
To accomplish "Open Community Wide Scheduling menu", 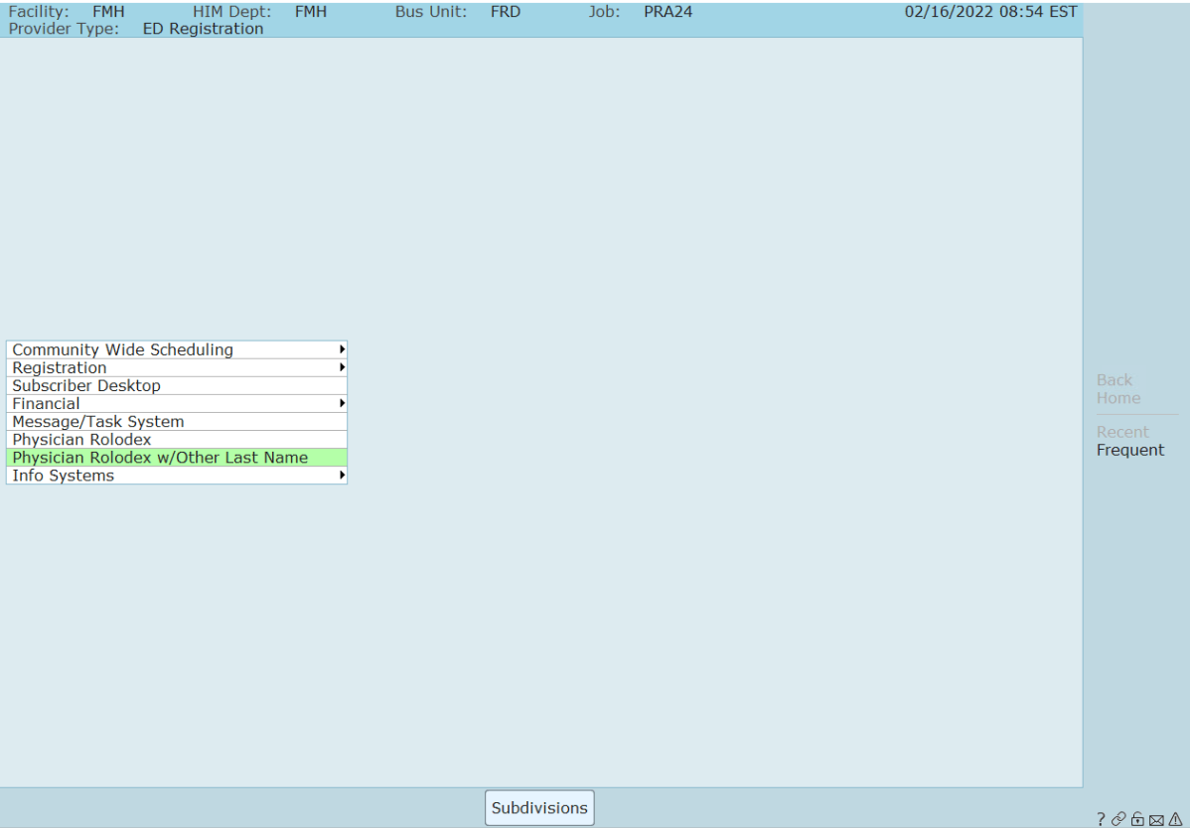I will (x=177, y=349).
